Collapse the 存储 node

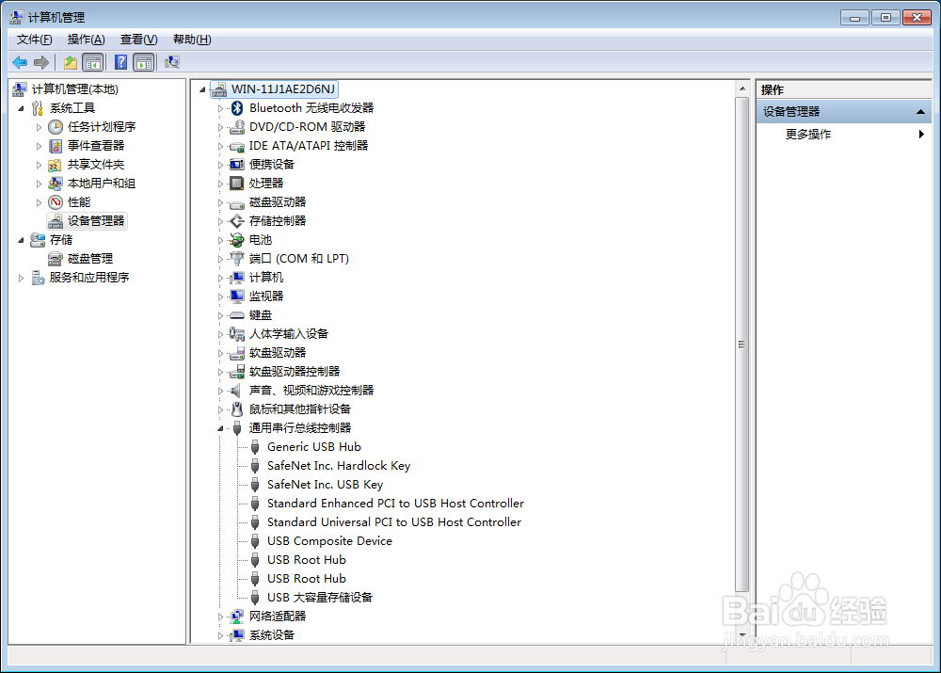(21, 240)
